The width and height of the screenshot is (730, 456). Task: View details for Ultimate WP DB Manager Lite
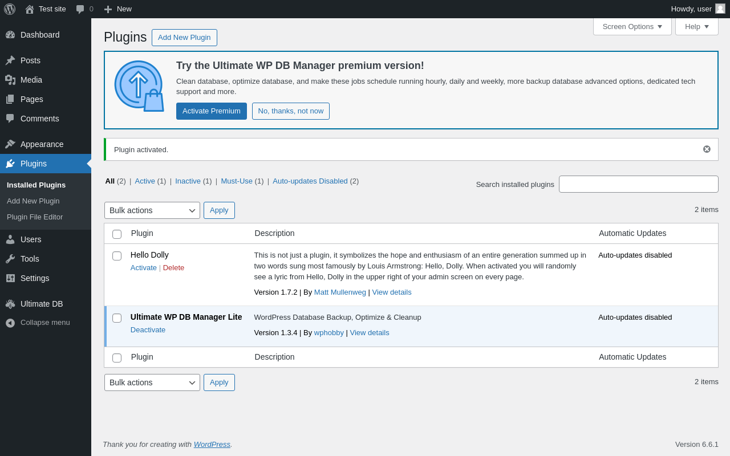pos(370,333)
